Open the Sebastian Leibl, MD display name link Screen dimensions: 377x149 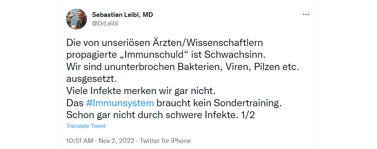[x=122, y=15]
